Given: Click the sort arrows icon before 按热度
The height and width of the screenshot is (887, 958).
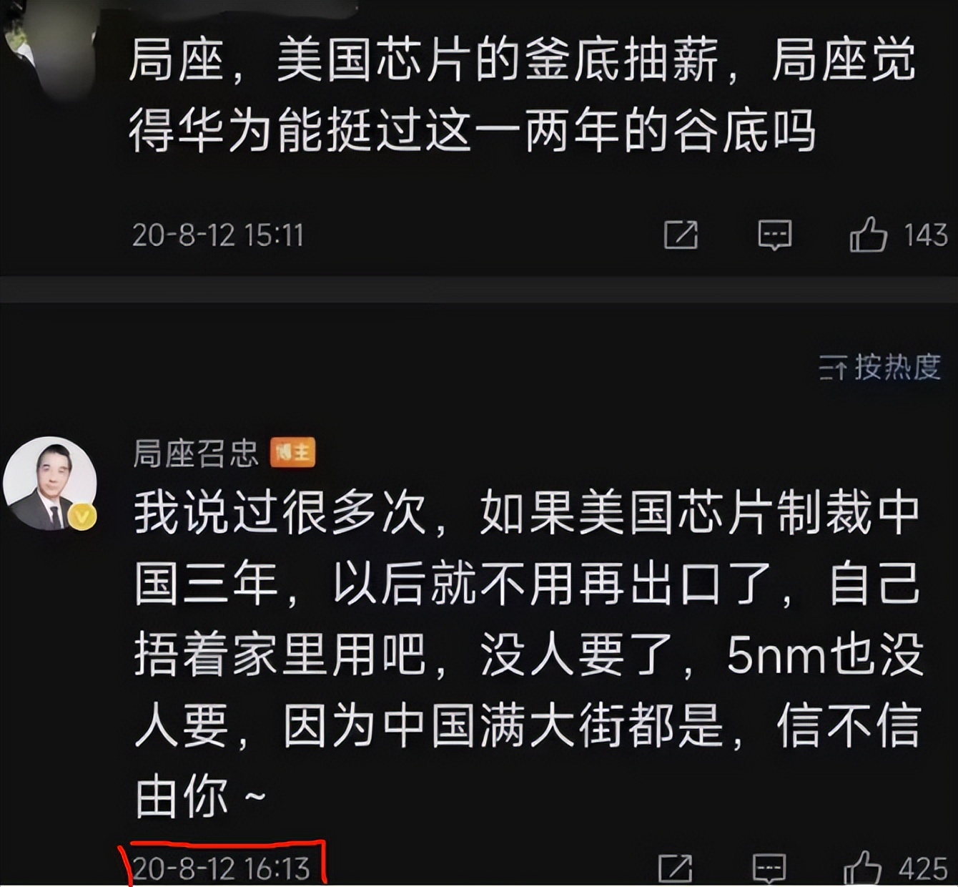Looking at the screenshot, I should coord(833,369).
